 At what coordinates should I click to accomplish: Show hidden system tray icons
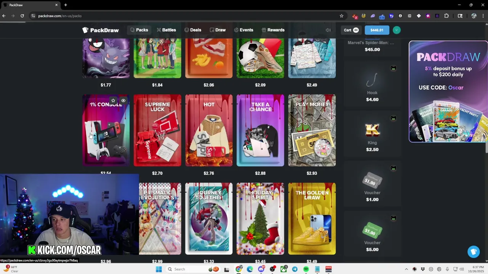406,269
